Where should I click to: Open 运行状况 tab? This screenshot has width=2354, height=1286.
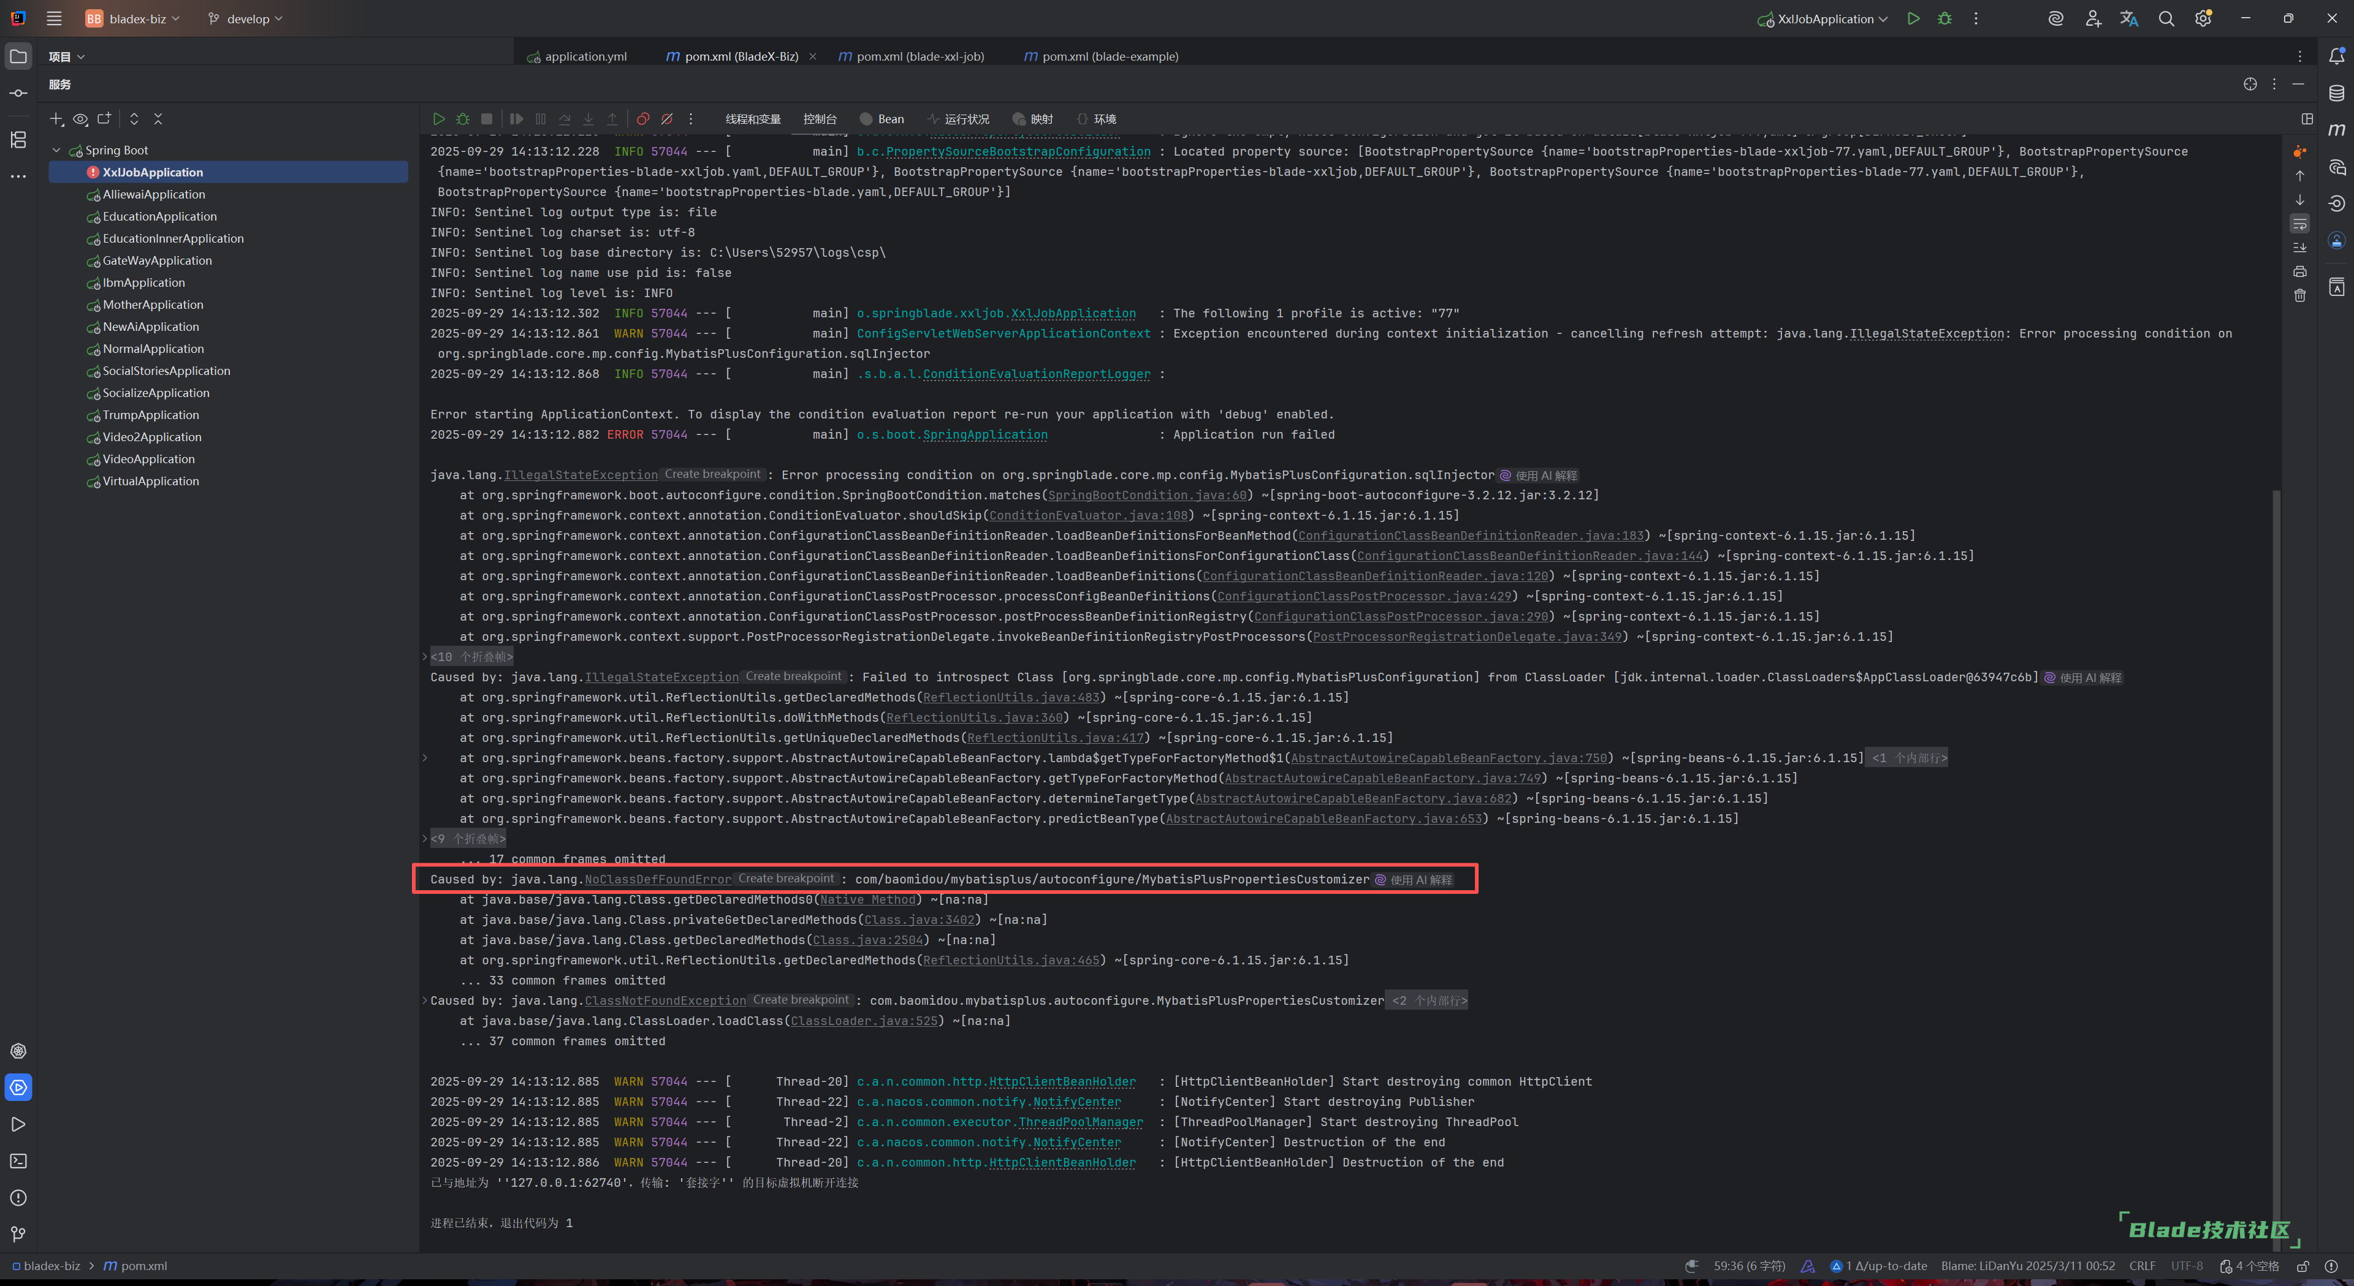[959, 119]
